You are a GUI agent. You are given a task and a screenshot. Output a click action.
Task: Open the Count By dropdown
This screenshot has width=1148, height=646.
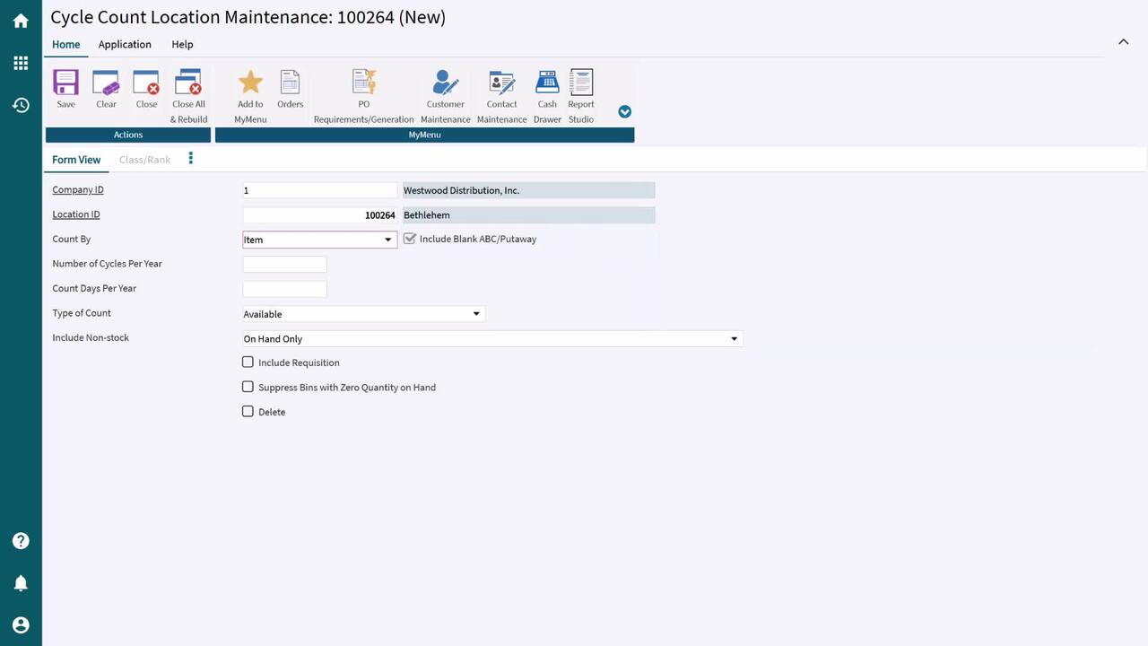387,240
